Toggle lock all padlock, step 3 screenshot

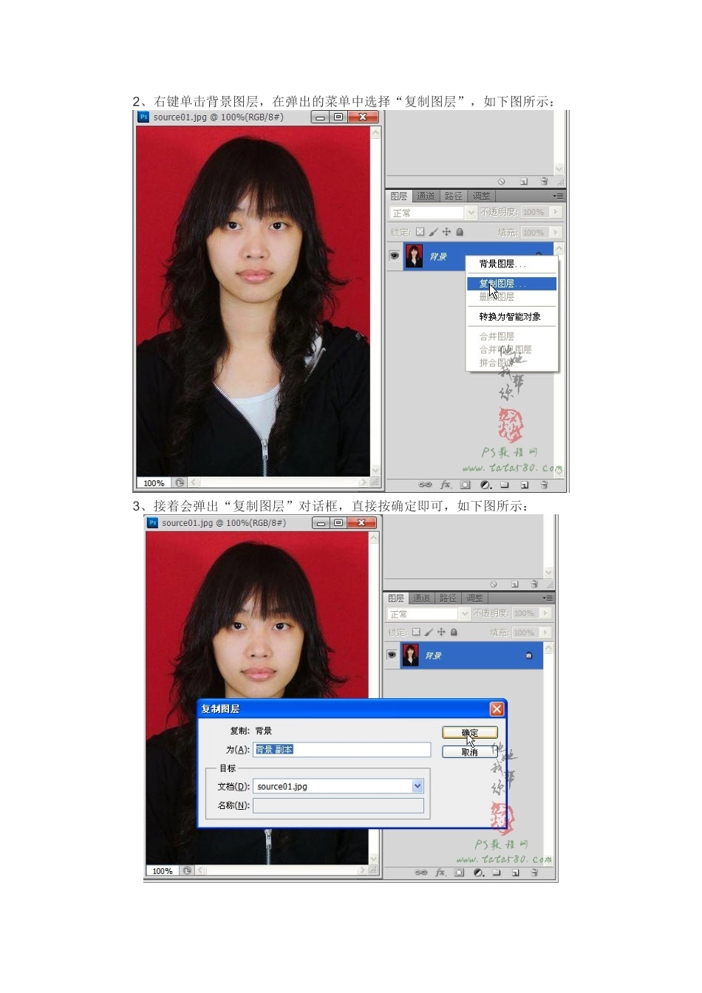(454, 632)
